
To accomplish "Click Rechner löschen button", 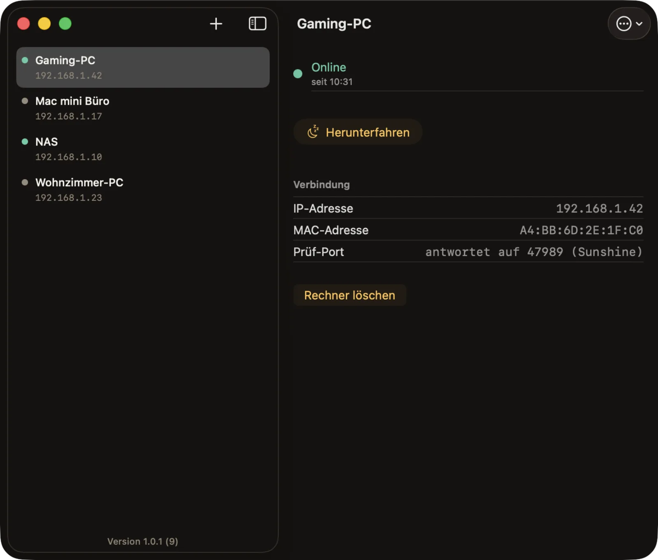I will (x=350, y=295).
